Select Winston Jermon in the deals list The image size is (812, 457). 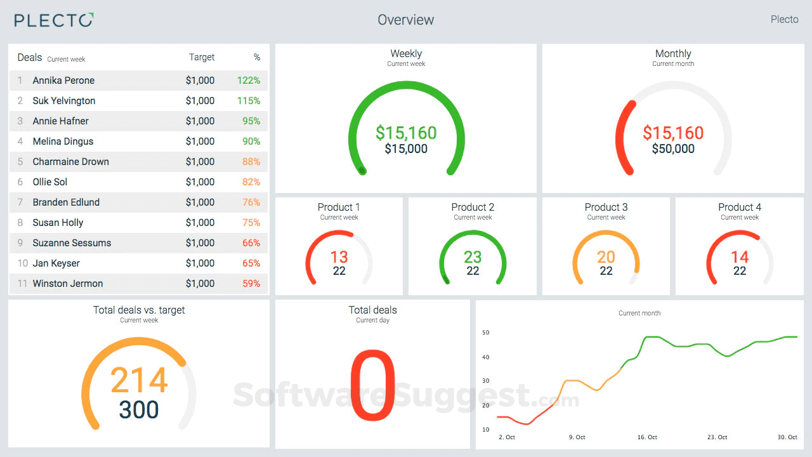click(66, 283)
